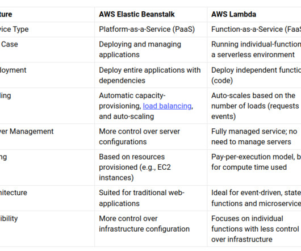Click the Pay-per-execution model cell
Screen dimensions: 301x251
[256, 162]
